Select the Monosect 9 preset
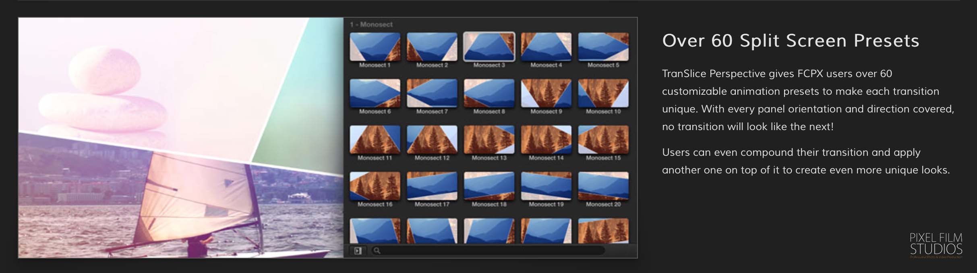The image size is (977, 273). pos(546,93)
